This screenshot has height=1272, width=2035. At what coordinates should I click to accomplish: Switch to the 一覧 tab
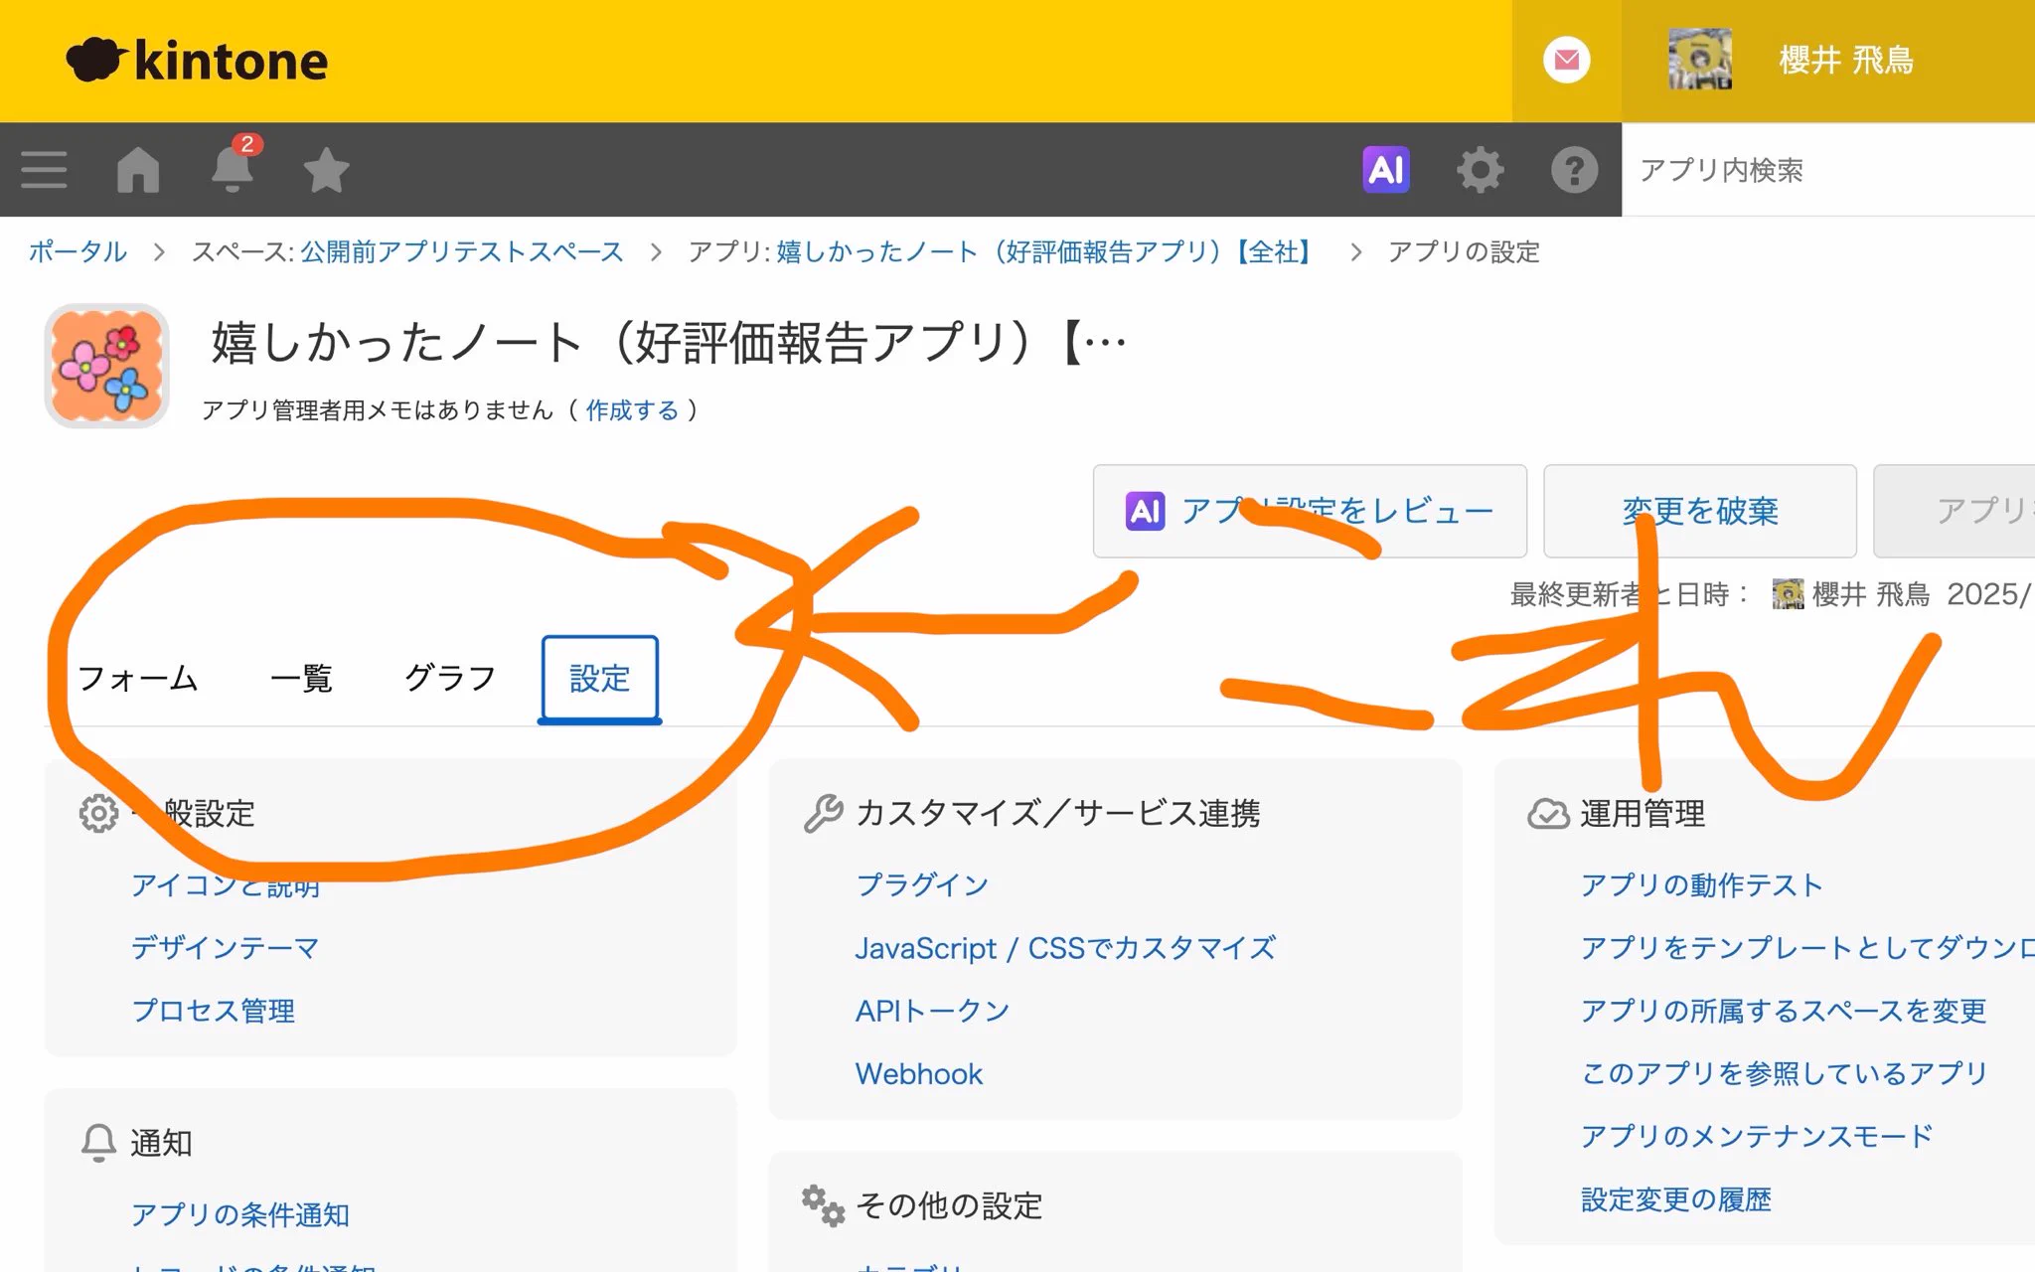[x=301, y=679]
